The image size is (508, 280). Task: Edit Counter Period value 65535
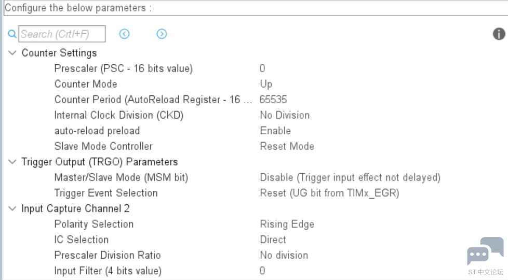273,100
